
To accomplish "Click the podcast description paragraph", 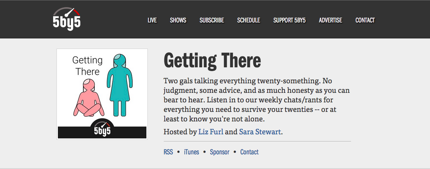I will [x=257, y=100].
